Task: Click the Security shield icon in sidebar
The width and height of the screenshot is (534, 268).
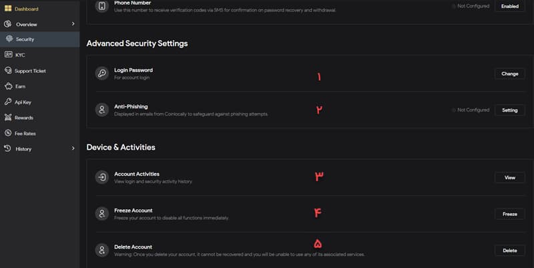Action: (8, 39)
